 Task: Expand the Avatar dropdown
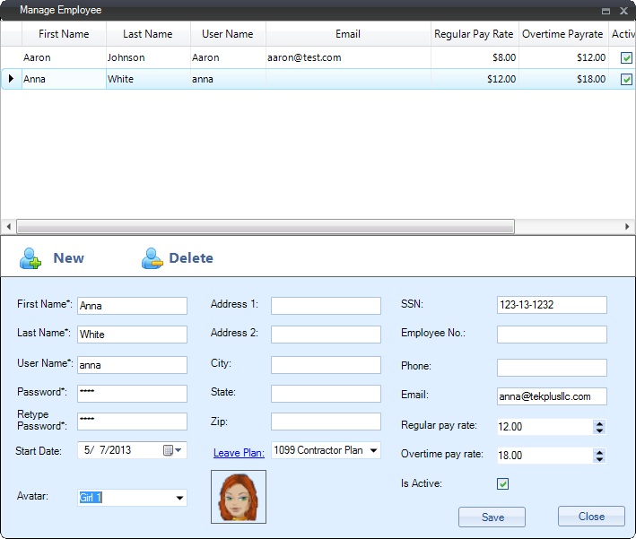click(179, 498)
